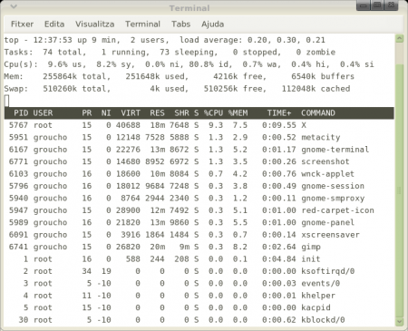
Task: Minimize the Terminal window
Action: (x=364, y=5)
